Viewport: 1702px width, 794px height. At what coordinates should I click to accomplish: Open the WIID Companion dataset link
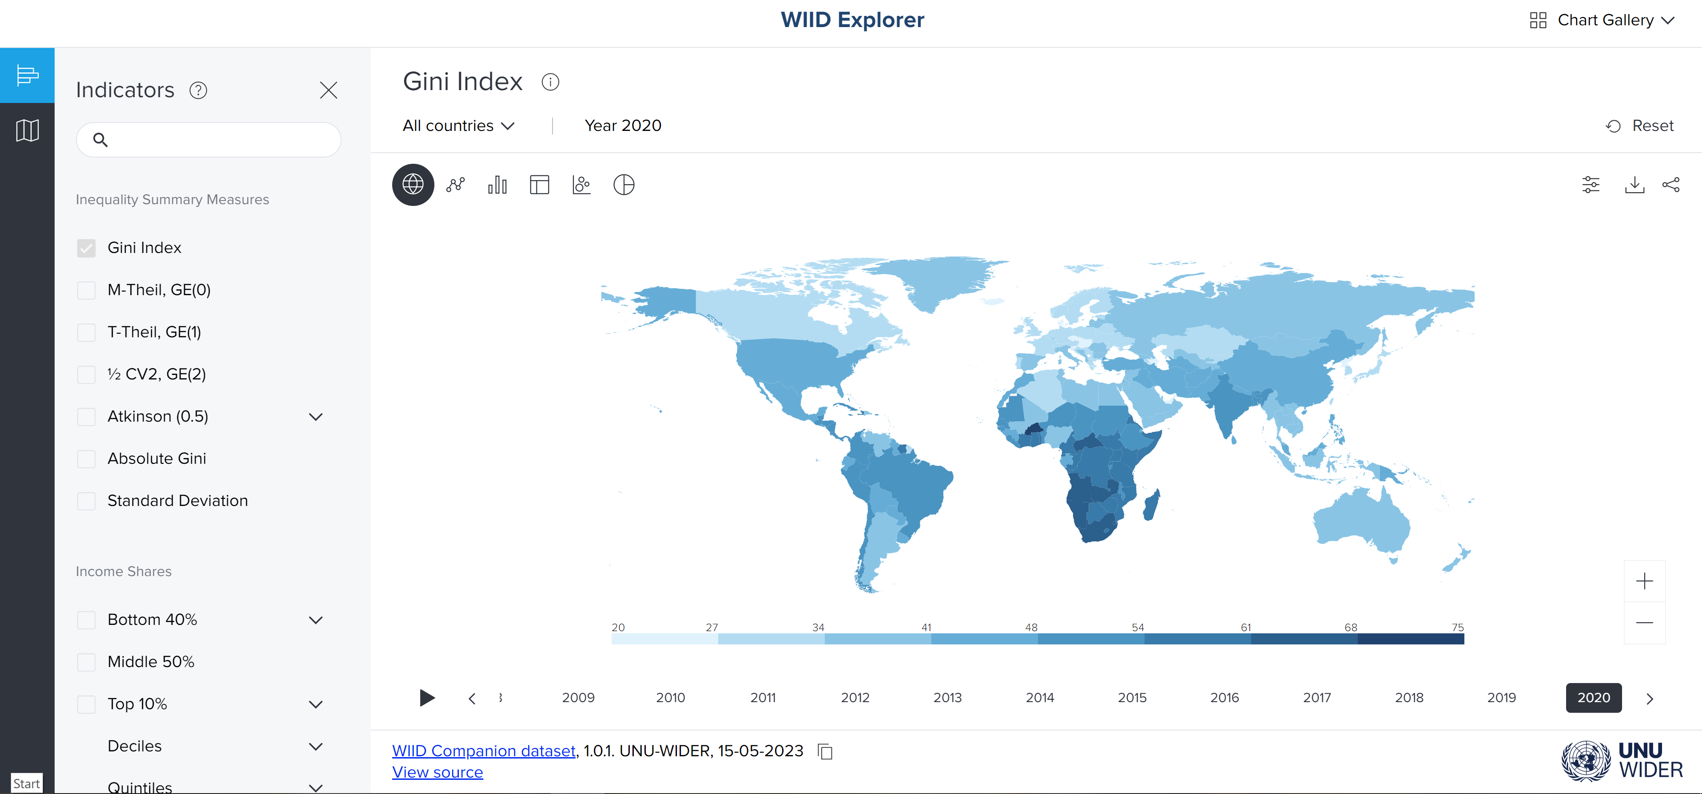coord(483,751)
